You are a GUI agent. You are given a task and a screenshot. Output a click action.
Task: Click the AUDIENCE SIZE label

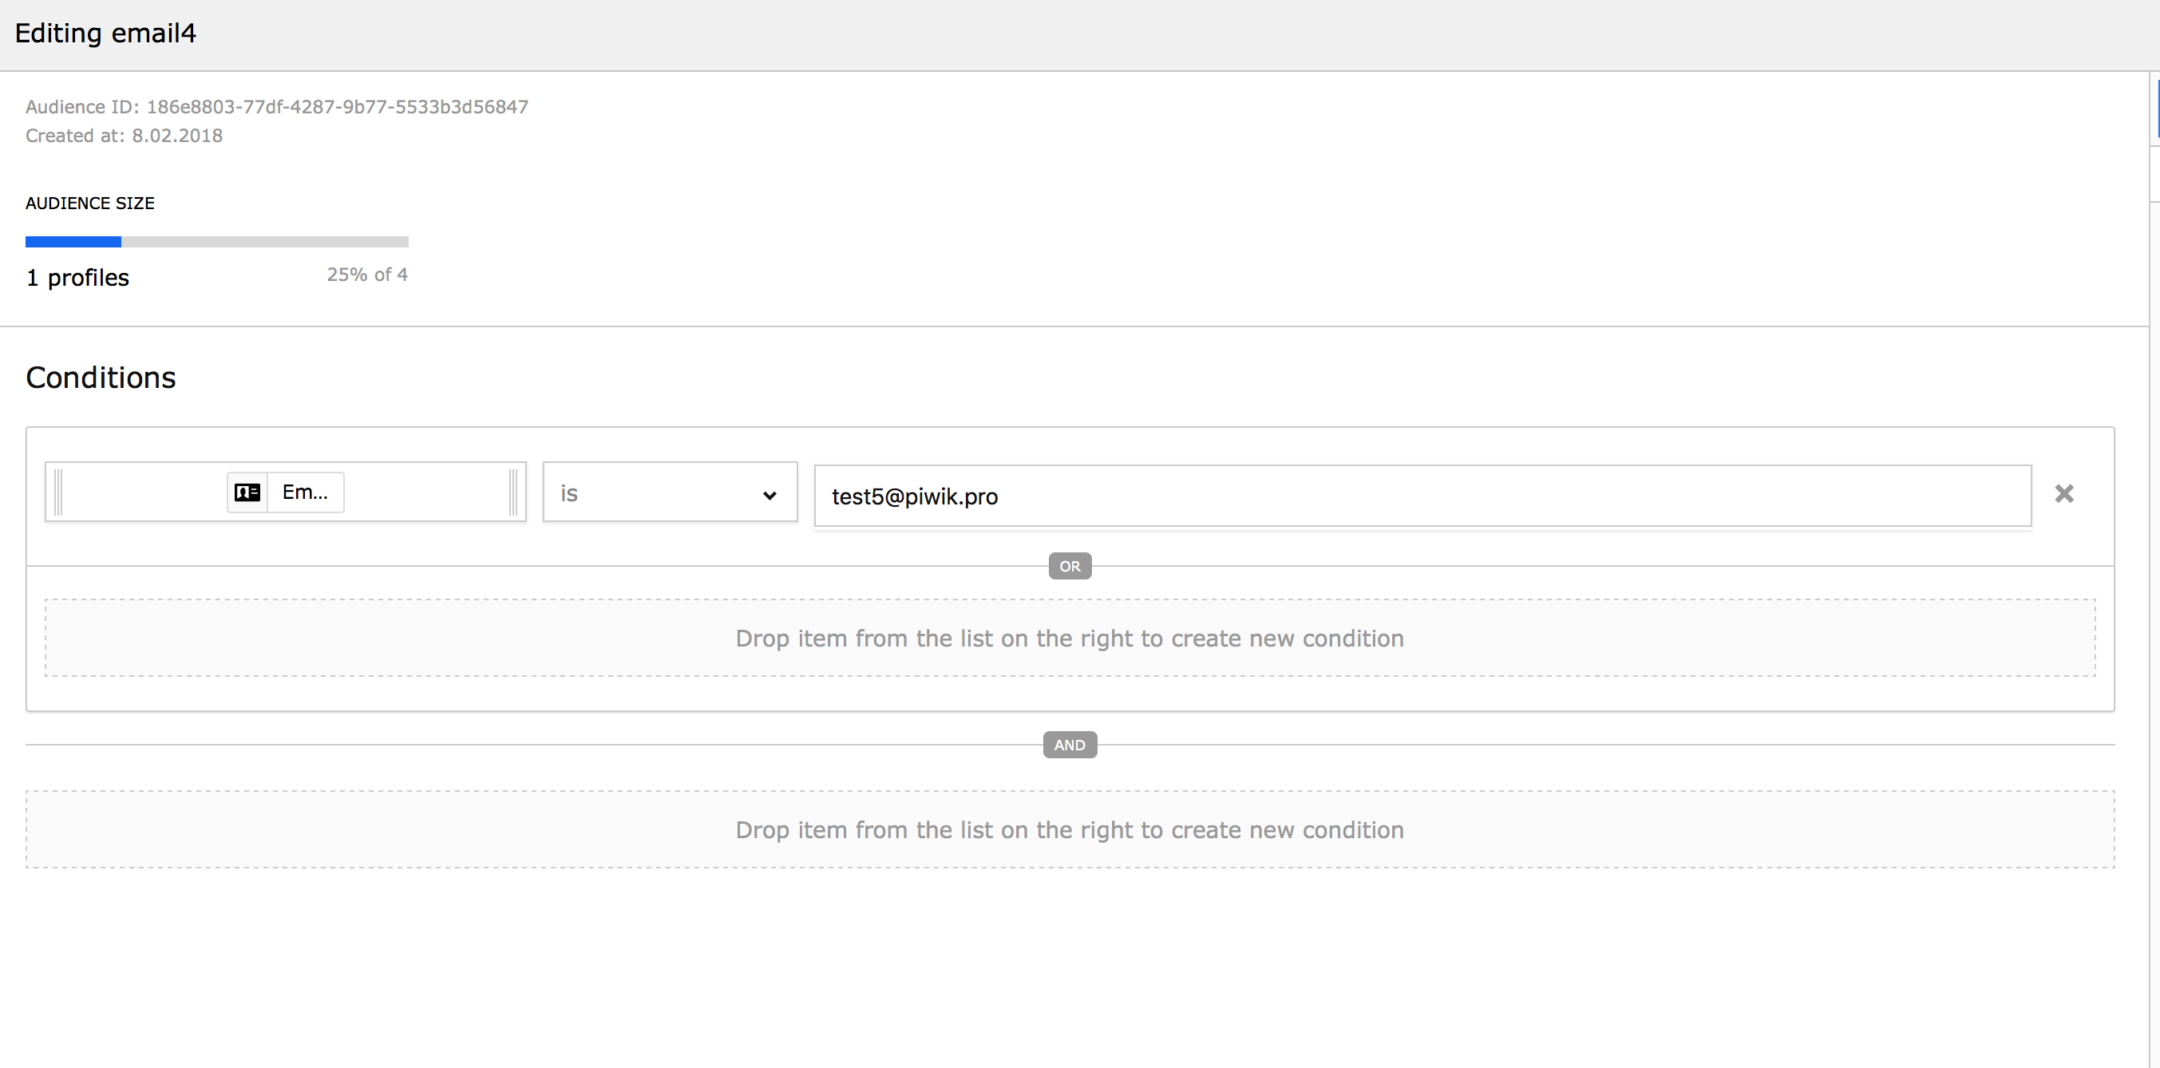(x=89, y=203)
